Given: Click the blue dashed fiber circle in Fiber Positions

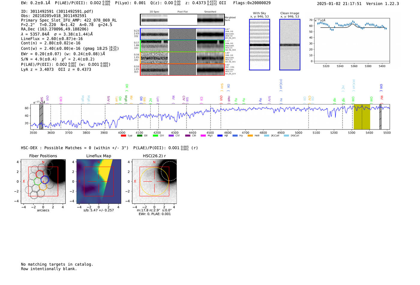Looking at the screenshot, I should click(x=45, y=180).
